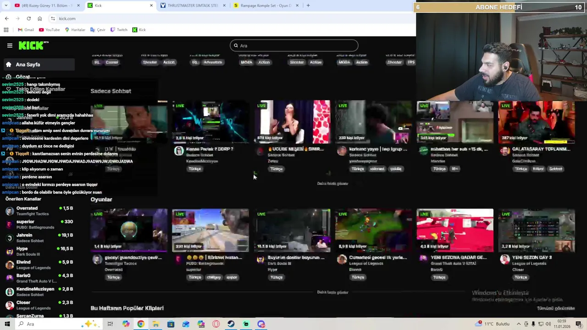Image resolution: width=587 pixels, height=330 pixels.
Task: Open the Sadece Sohbet category heading
Action: 111,91
